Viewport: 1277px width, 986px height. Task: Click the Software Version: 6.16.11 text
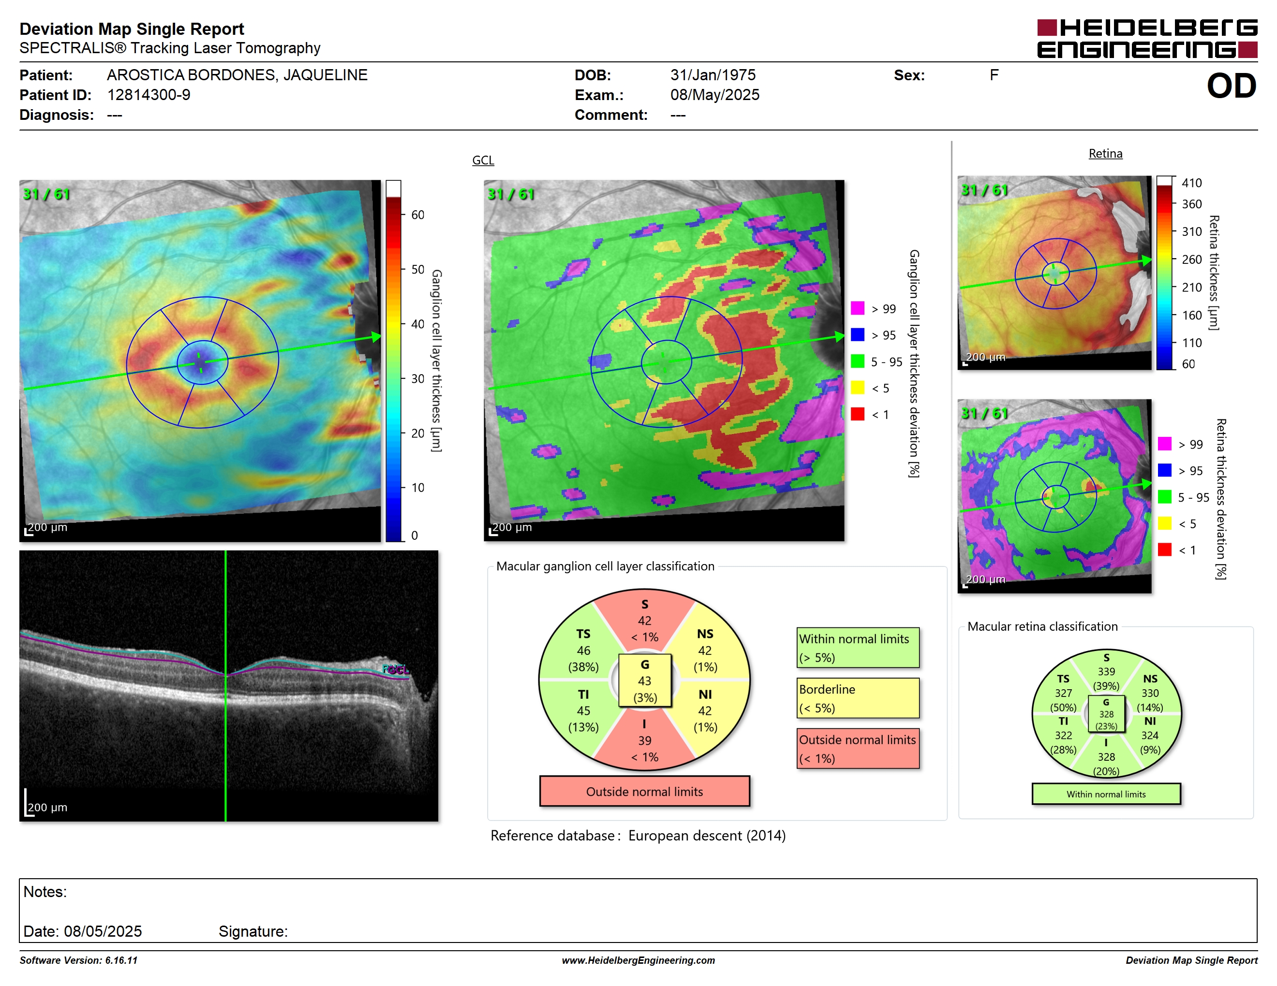tap(78, 960)
